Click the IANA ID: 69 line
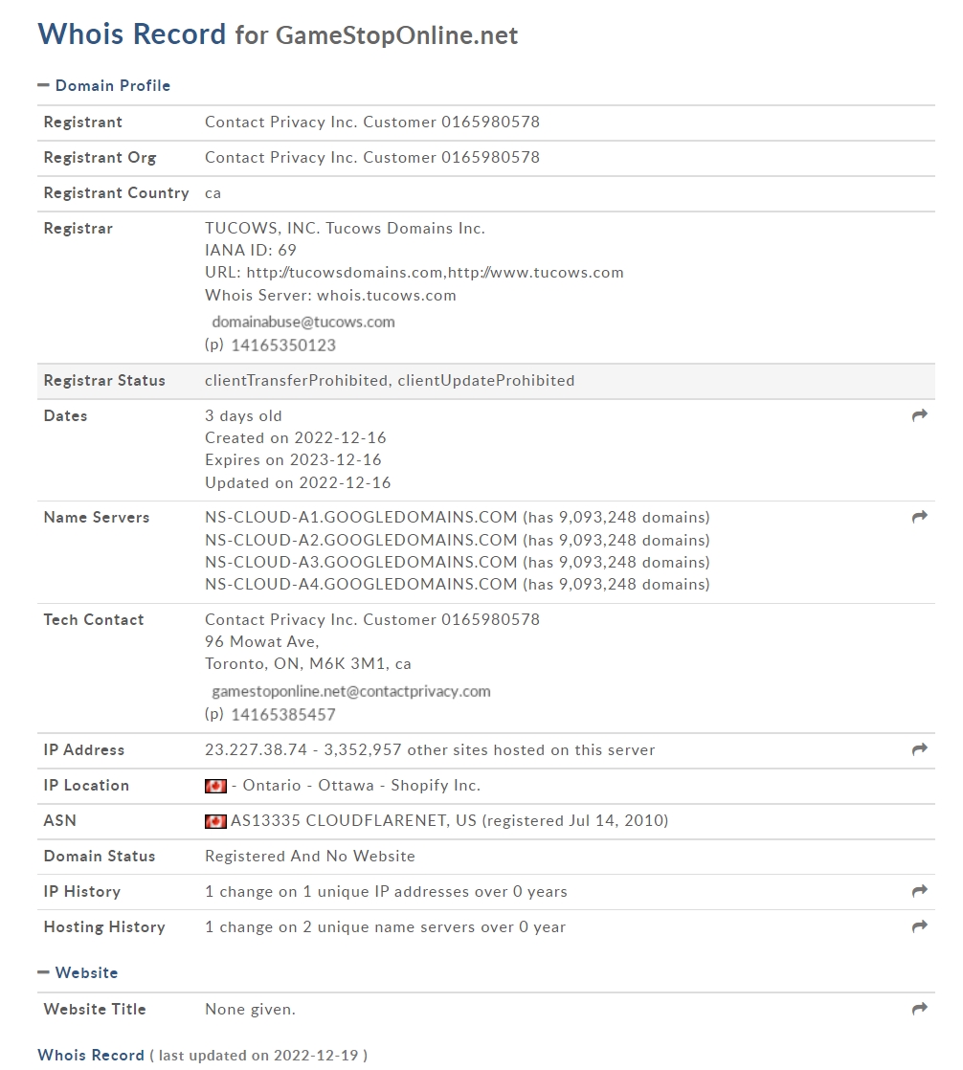 click(x=251, y=251)
